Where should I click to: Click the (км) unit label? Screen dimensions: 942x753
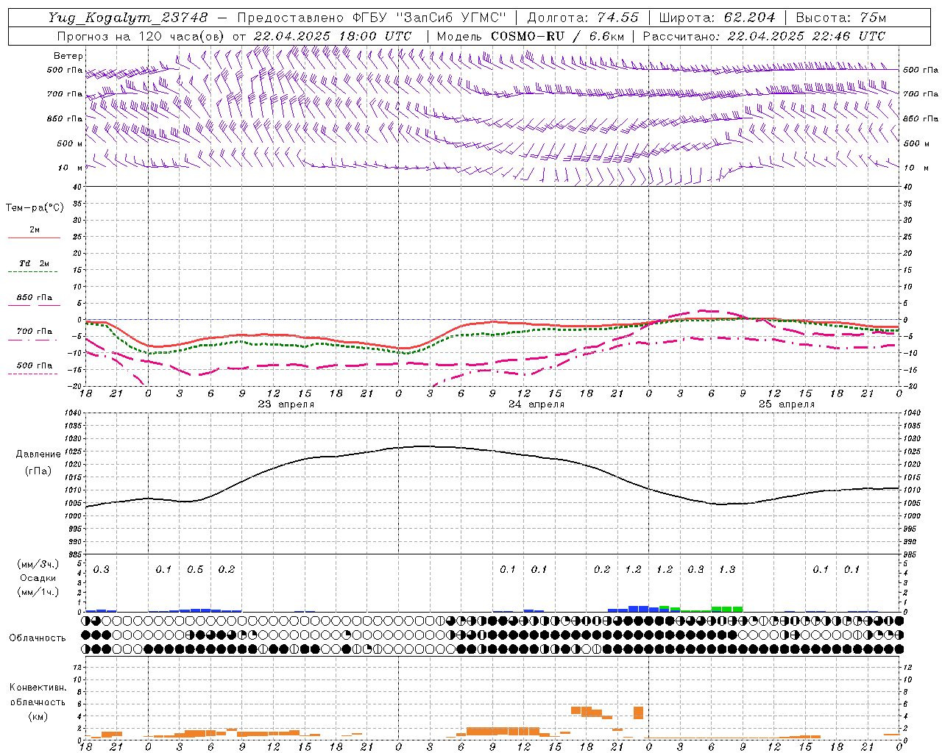[38, 716]
